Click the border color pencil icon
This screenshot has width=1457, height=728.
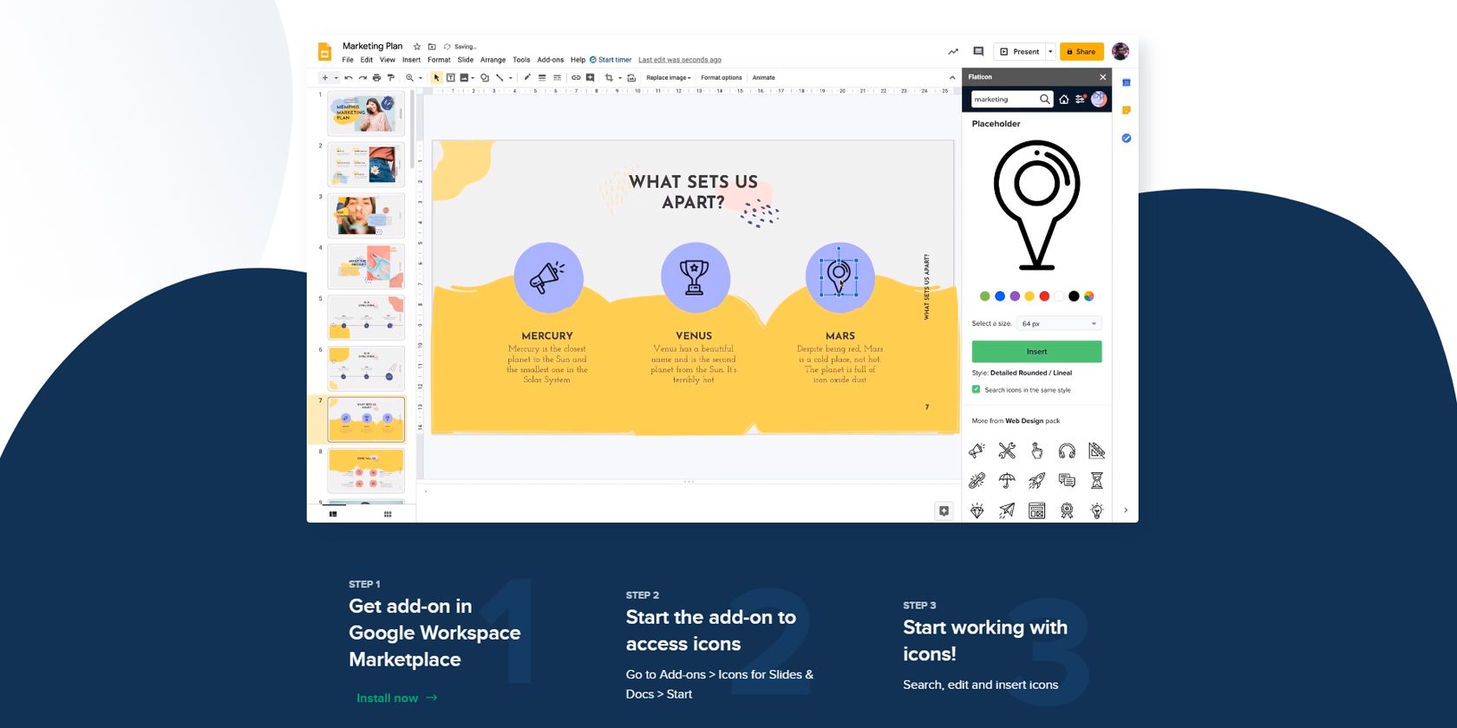click(527, 78)
